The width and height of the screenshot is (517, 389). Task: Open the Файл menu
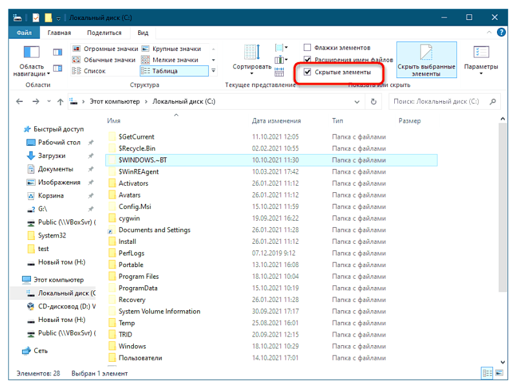coord(24,33)
